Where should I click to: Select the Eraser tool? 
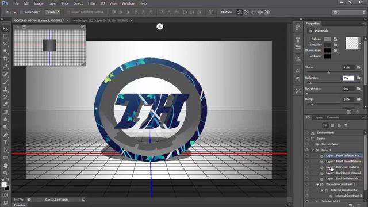[5, 105]
